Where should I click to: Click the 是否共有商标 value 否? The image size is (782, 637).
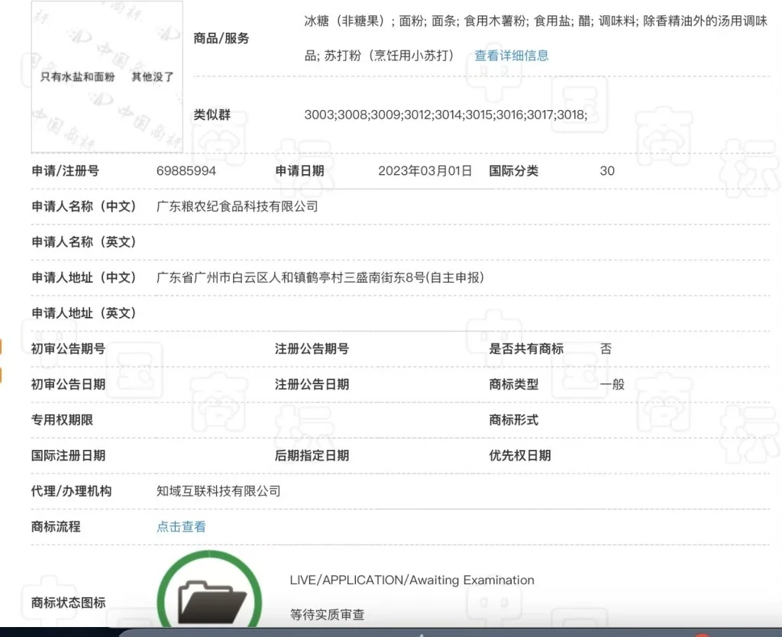[604, 349]
